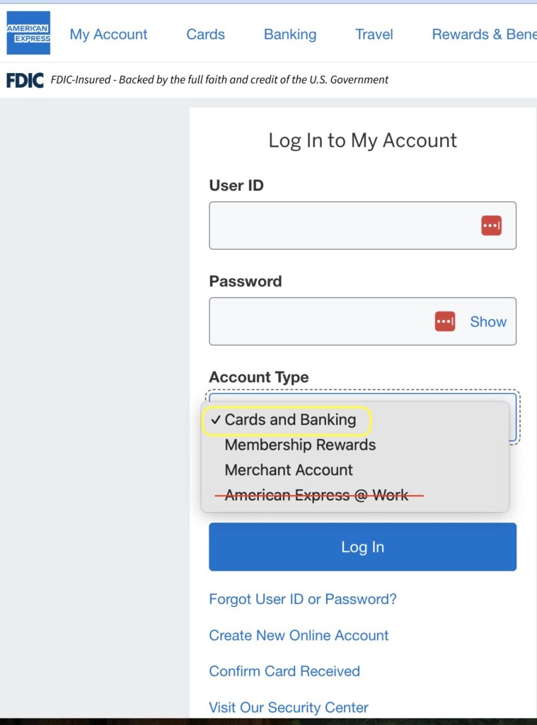The image size is (537, 725).
Task: Show the password text
Action: (488, 321)
